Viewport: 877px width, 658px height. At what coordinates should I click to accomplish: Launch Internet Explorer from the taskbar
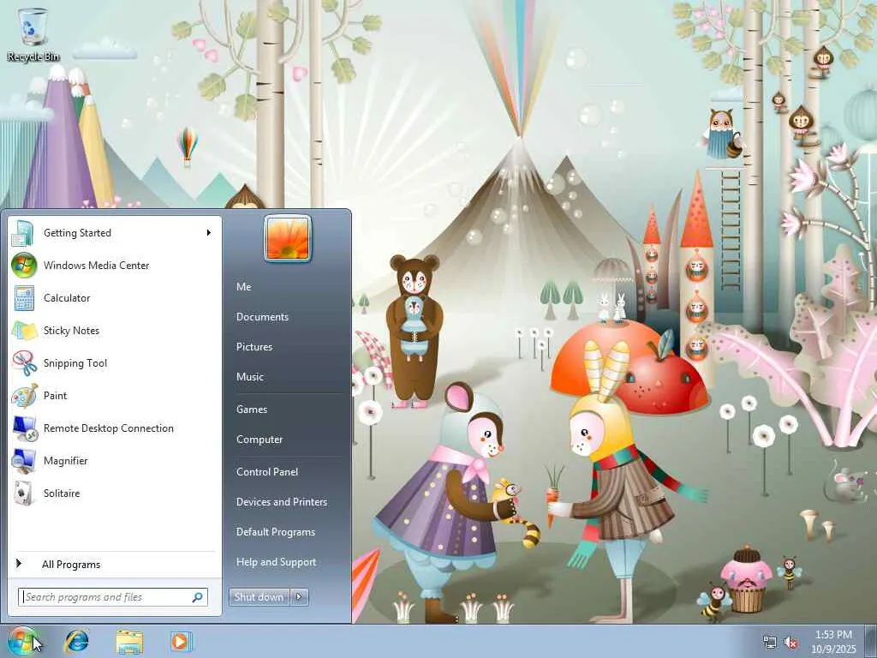pos(76,642)
